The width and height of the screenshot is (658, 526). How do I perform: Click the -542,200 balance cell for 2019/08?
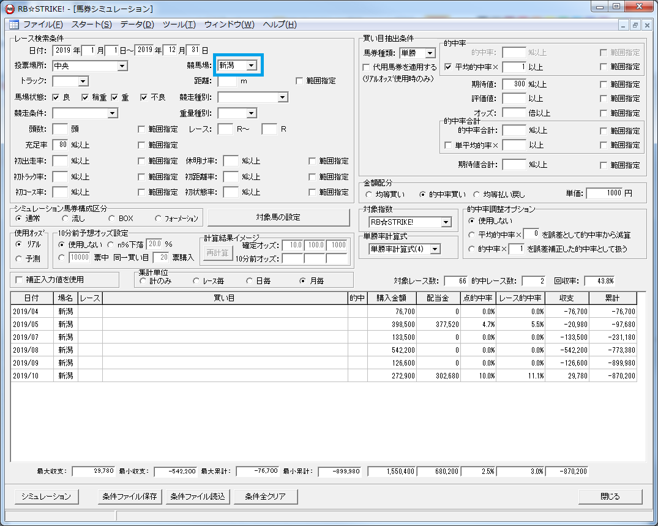(567, 350)
